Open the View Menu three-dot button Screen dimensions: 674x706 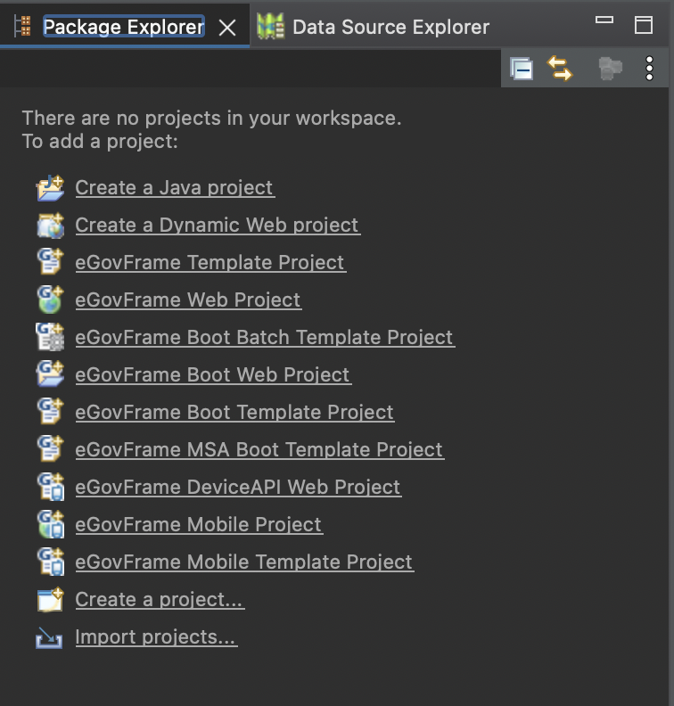(x=649, y=69)
